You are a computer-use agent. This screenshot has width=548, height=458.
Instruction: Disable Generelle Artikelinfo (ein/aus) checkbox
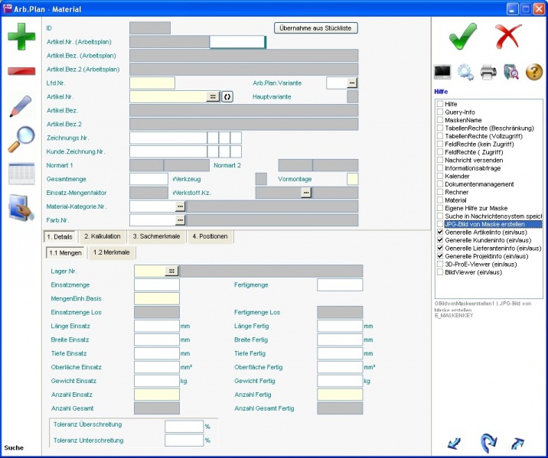[440, 232]
